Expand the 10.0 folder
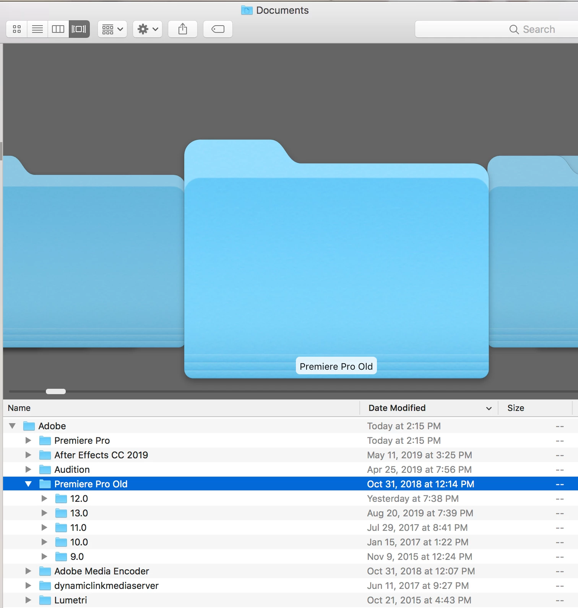This screenshot has width=578, height=608. [44, 542]
